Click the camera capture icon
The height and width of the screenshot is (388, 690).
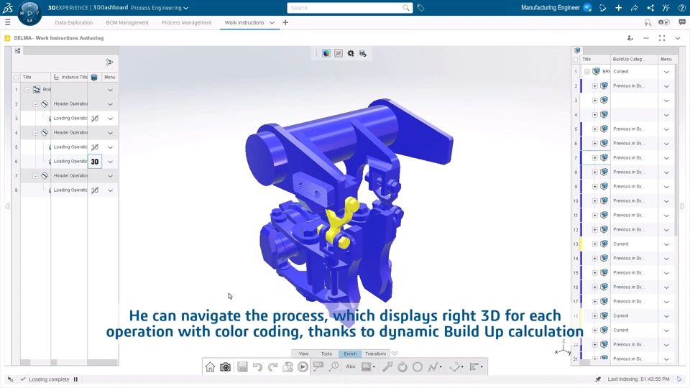coord(225,367)
